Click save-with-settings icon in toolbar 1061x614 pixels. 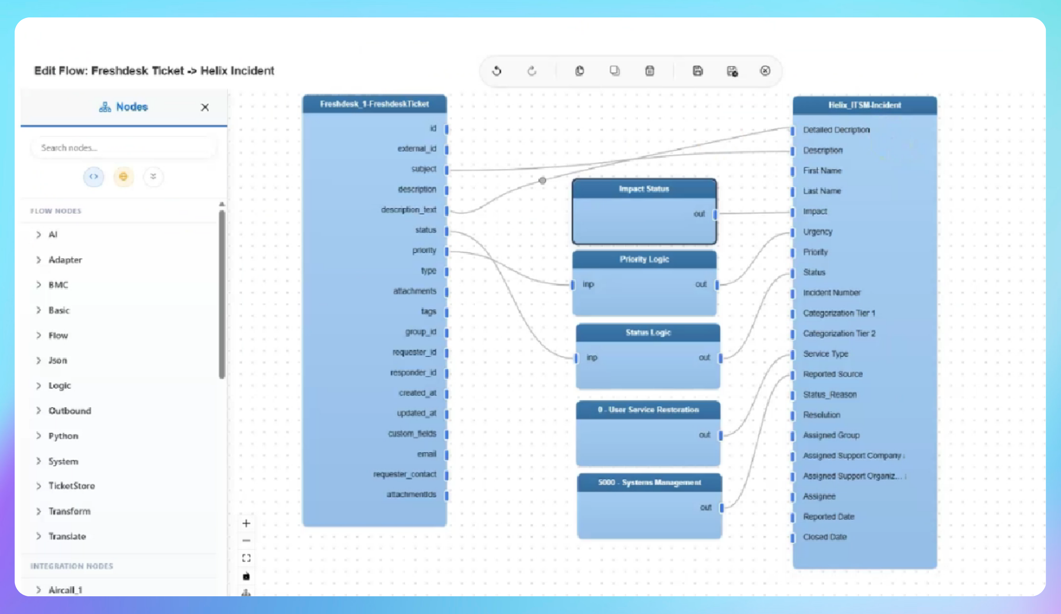[x=732, y=71]
